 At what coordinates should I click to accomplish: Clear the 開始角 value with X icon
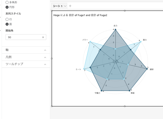point(43,37)
